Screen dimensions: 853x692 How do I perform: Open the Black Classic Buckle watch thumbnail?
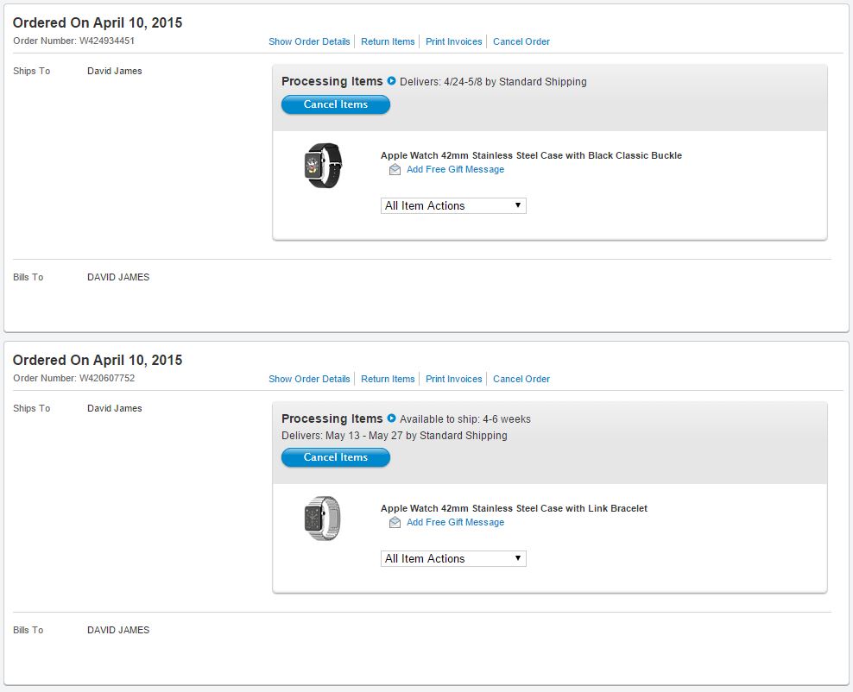pos(323,166)
